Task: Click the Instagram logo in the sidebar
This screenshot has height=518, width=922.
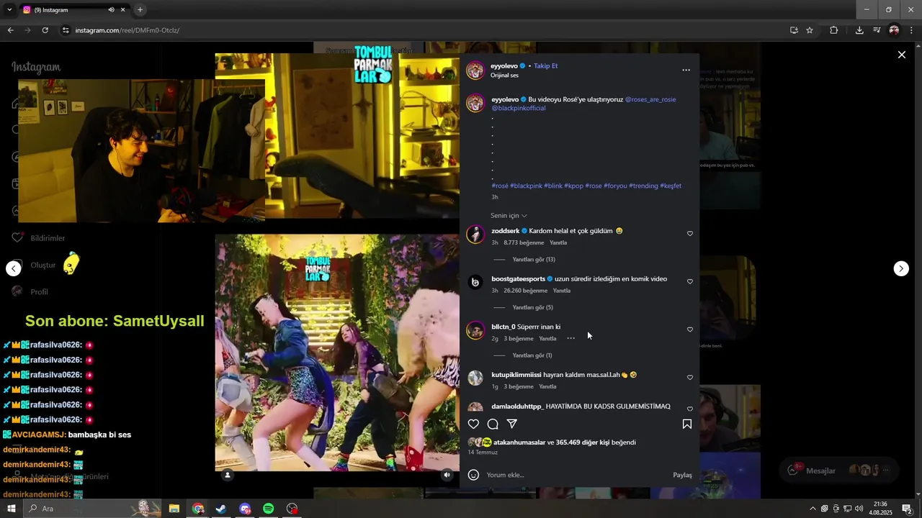Action: [36, 67]
